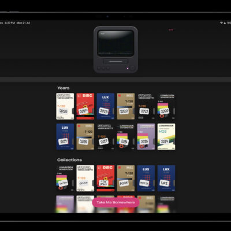Tap the retro TV screen
This screenshot has height=231, width=231.
115,43
